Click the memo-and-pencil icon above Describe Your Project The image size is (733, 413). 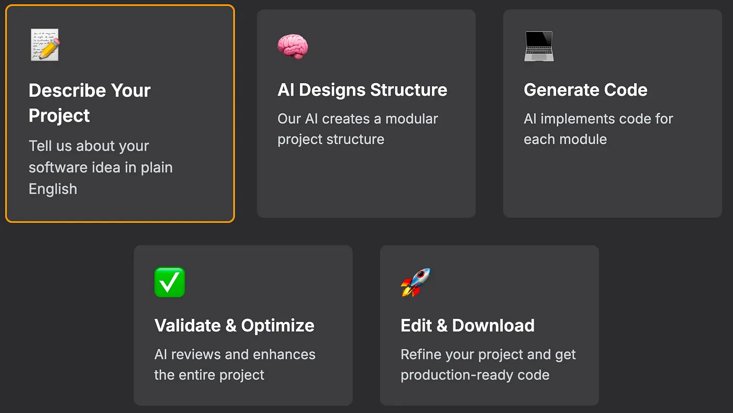45,44
